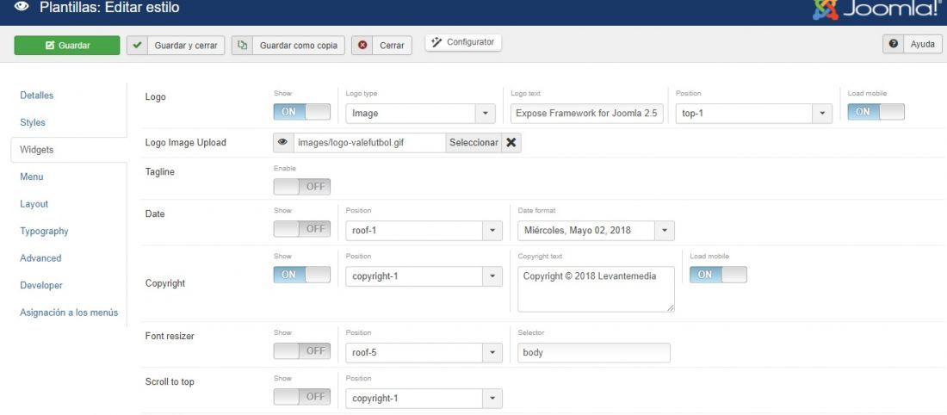The height and width of the screenshot is (415, 947).
Task: Open Ayuda help button
Action: coord(912,44)
